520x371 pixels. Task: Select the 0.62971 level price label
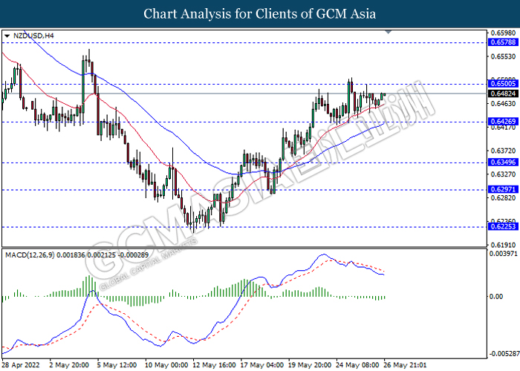(x=503, y=189)
